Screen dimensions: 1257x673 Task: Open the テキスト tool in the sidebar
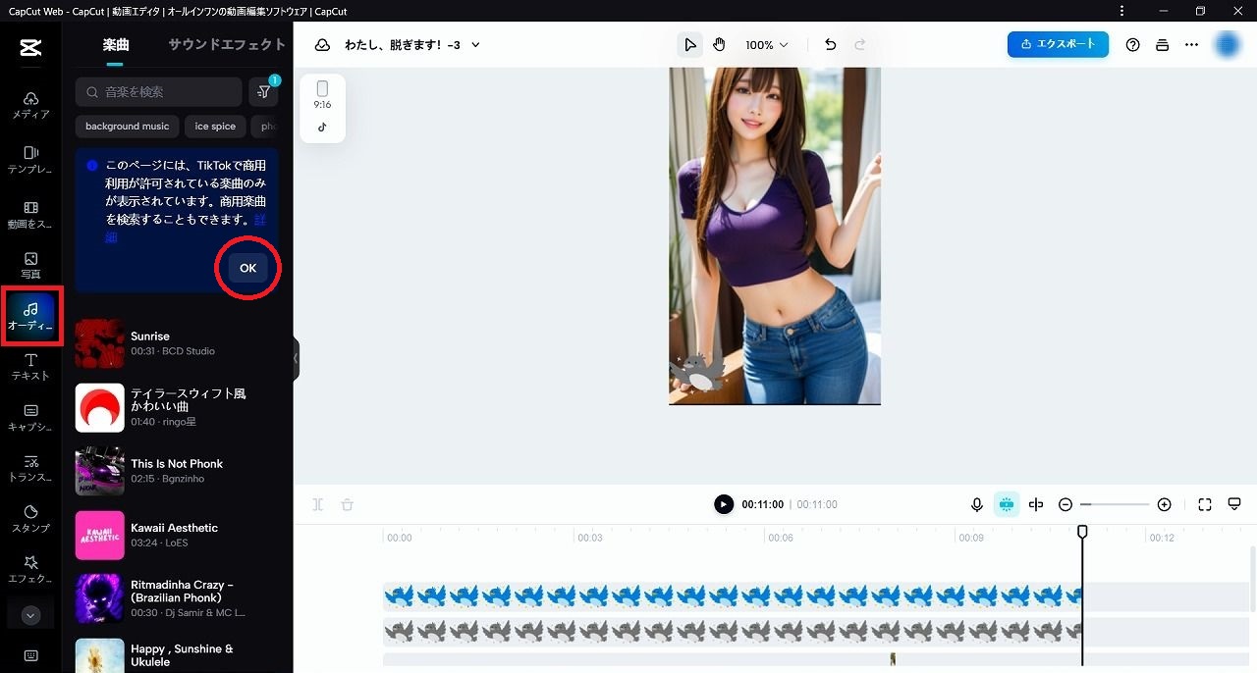click(x=30, y=366)
